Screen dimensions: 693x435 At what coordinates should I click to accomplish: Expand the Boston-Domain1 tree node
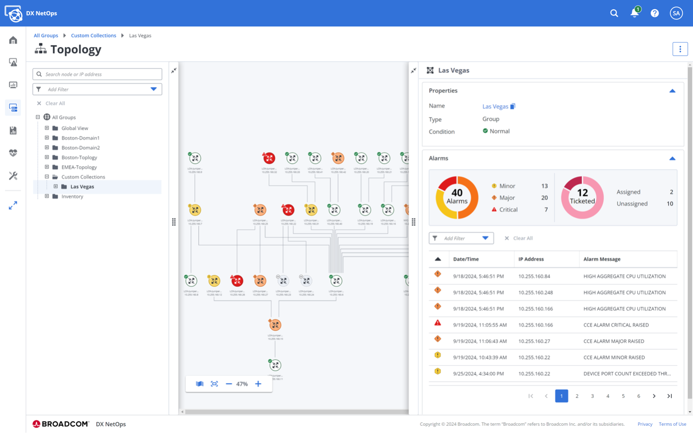tap(47, 138)
